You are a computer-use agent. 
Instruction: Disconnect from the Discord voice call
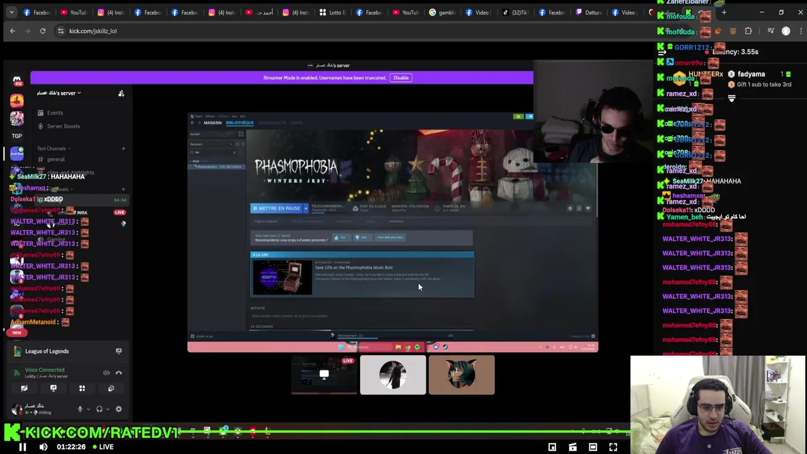click(x=119, y=373)
